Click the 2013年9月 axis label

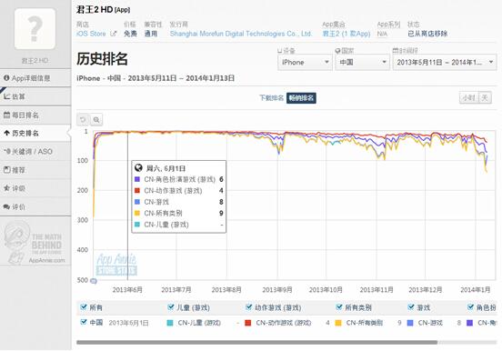277,290
